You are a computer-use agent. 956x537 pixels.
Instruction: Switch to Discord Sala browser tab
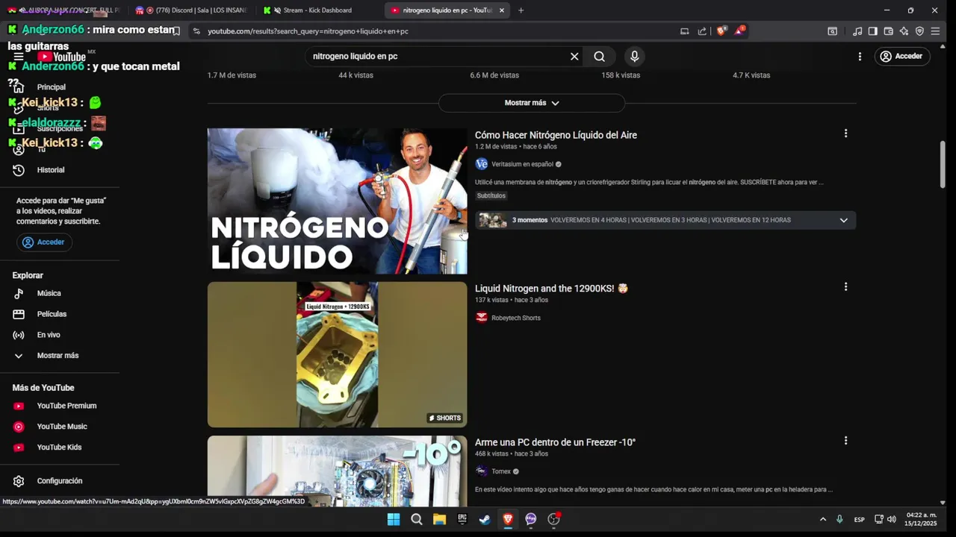point(191,10)
